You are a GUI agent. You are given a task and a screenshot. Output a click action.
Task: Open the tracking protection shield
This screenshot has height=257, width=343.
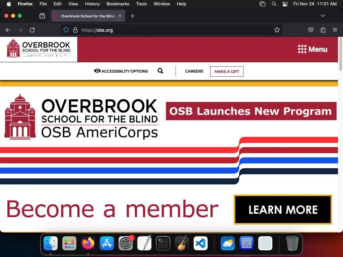pyautogui.click(x=66, y=30)
